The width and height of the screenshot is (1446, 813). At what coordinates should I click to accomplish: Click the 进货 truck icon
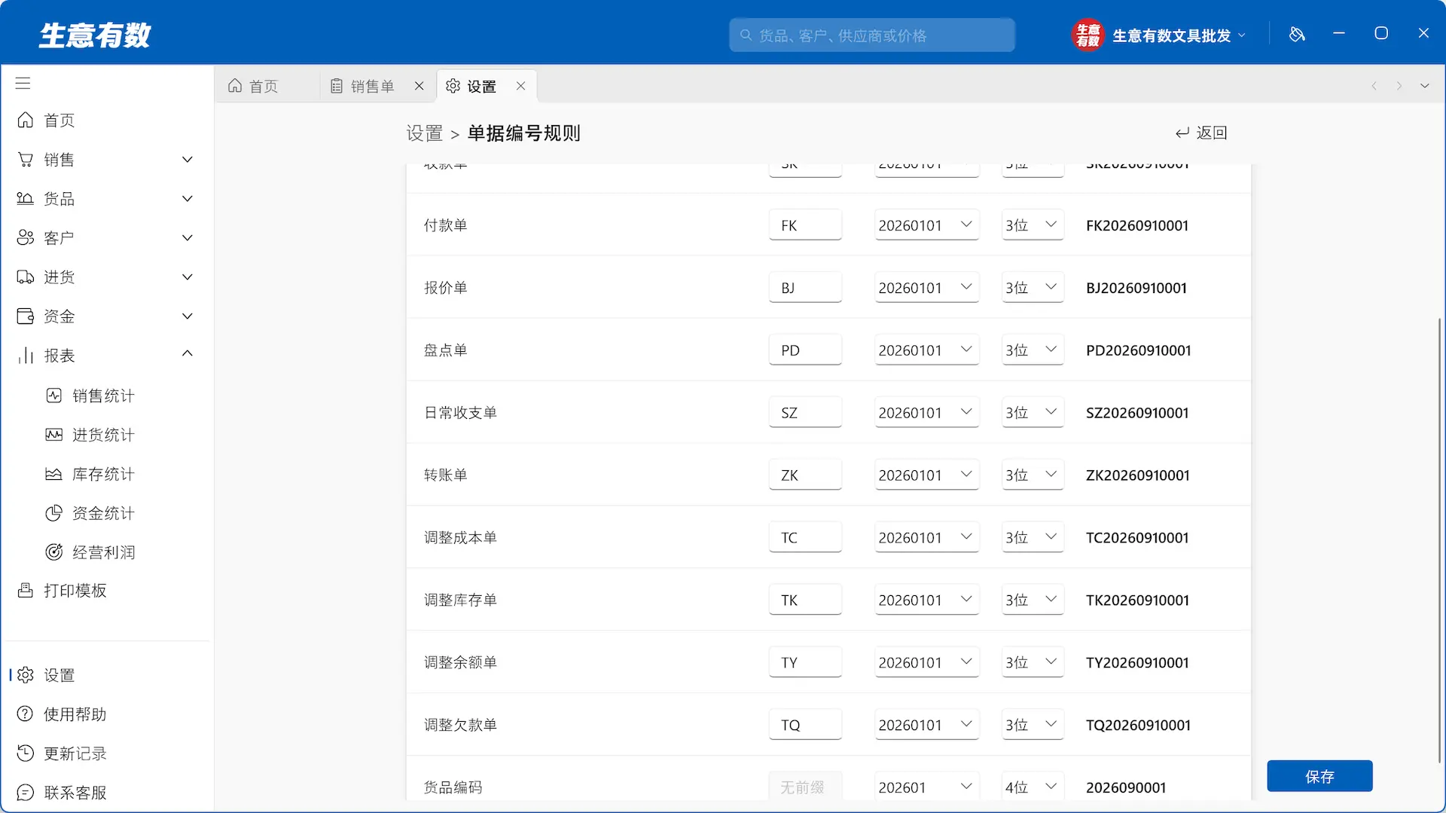pos(26,277)
